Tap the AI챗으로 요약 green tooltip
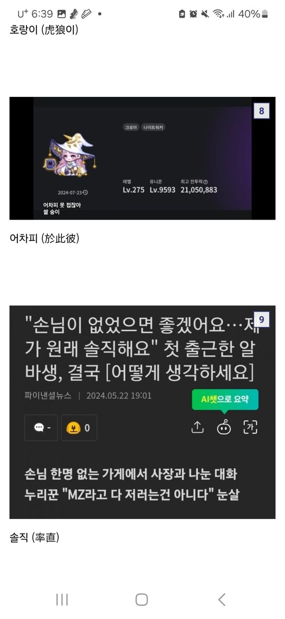The width and height of the screenshot is (285, 619). 225,400
